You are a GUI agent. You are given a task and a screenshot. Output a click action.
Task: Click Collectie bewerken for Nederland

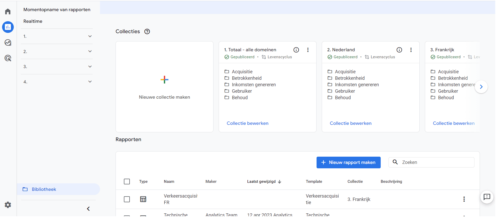tap(351, 123)
